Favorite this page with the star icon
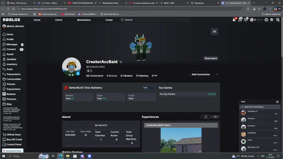 click(x=242, y=9)
